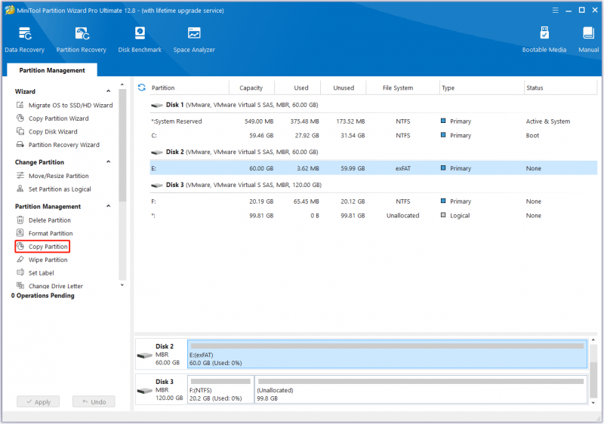Collapse the Partition Management sidebar section
604x424 pixels.
[x=108, y=206]
